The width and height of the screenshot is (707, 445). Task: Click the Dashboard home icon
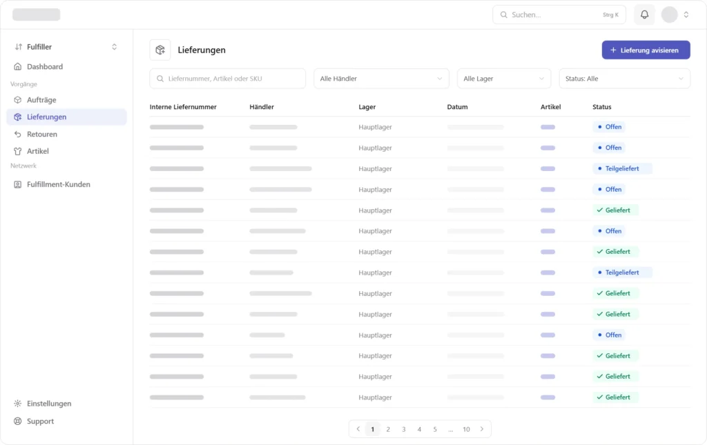point(17,67)
